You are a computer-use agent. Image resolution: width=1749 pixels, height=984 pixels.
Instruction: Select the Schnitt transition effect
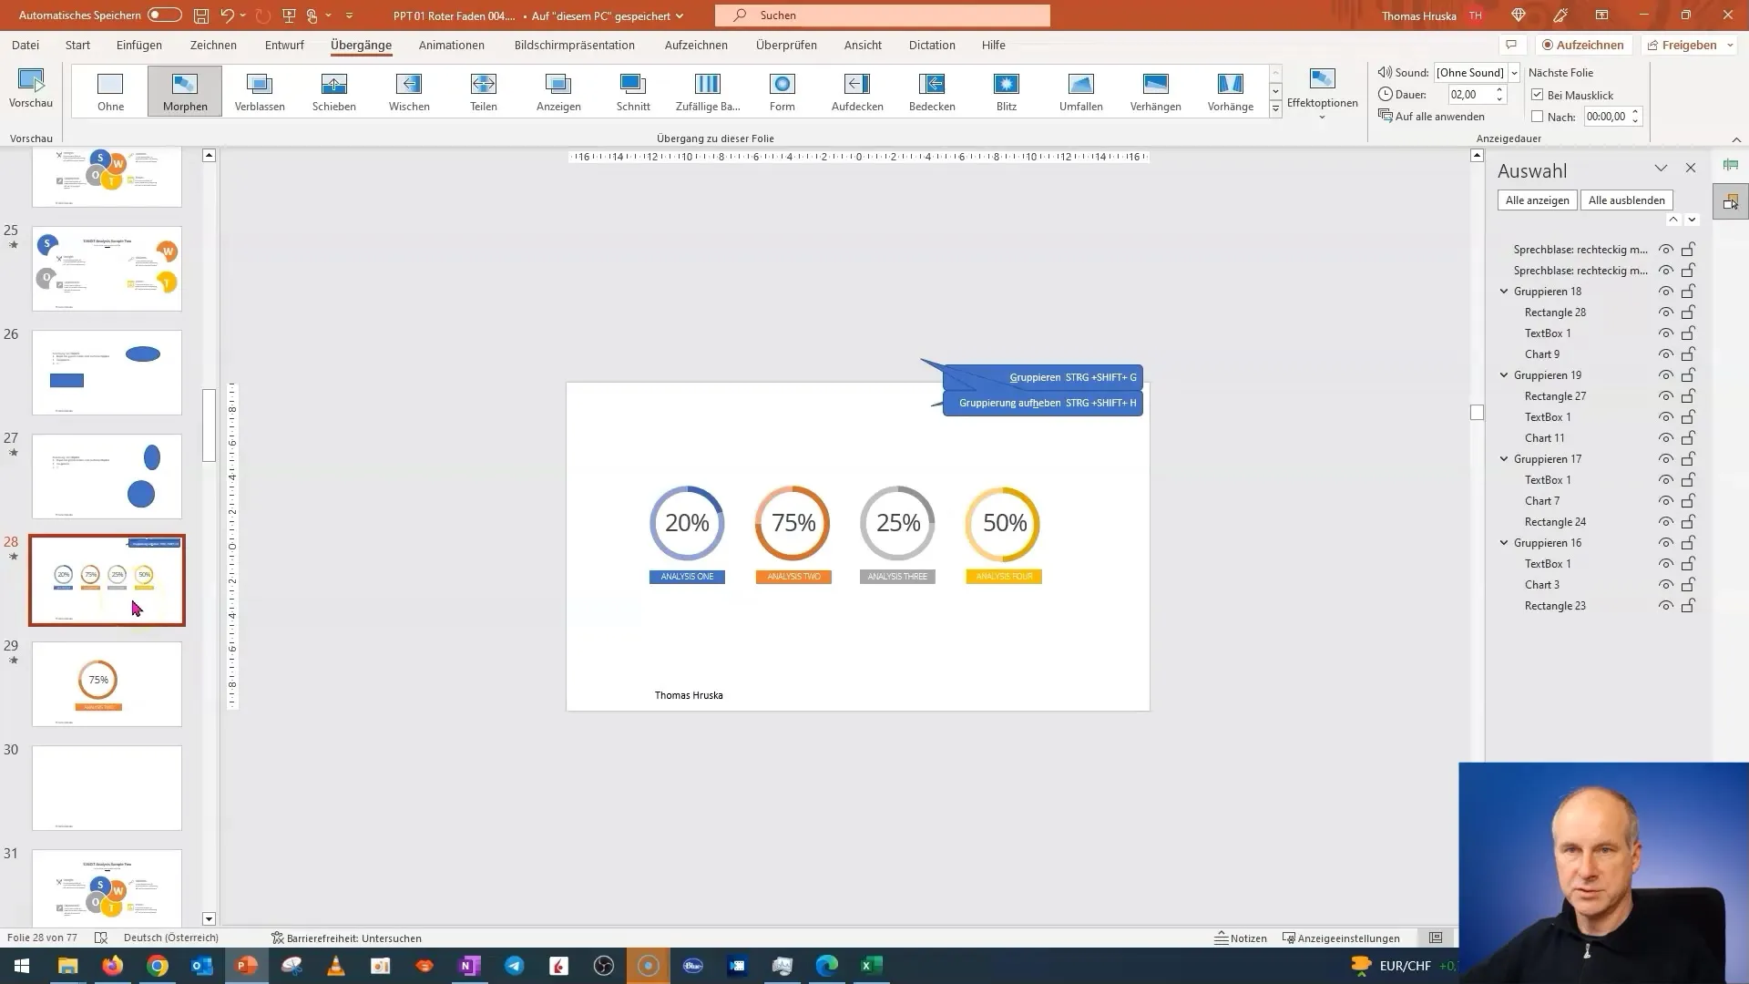[633, 90]
